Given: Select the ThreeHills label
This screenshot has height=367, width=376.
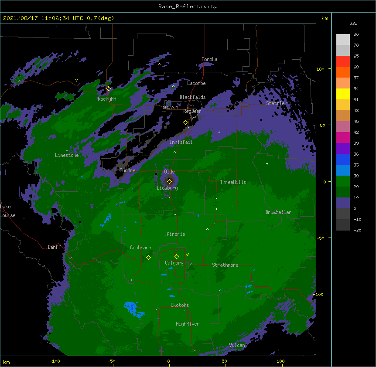Looking at the screenshot, I should tap(233, 182).
